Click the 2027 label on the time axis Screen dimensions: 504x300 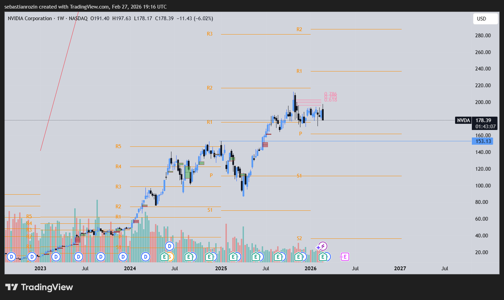coord(400,268)
